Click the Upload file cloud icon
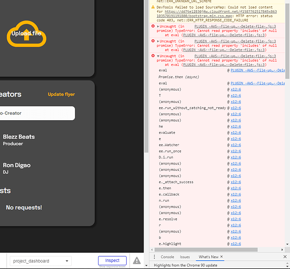This screenshot has height=269, width=290. [26, 33]
